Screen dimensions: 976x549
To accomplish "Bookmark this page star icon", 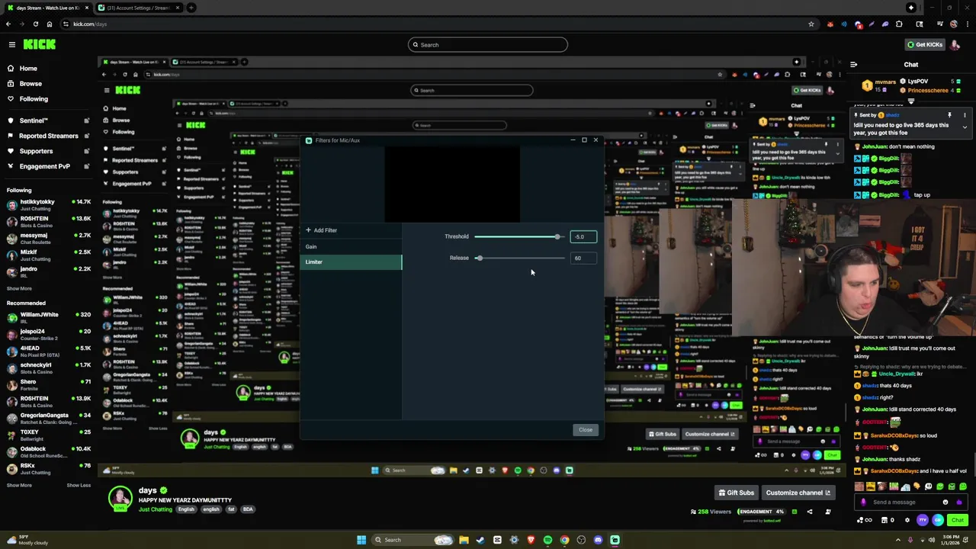I will (811, 24).
